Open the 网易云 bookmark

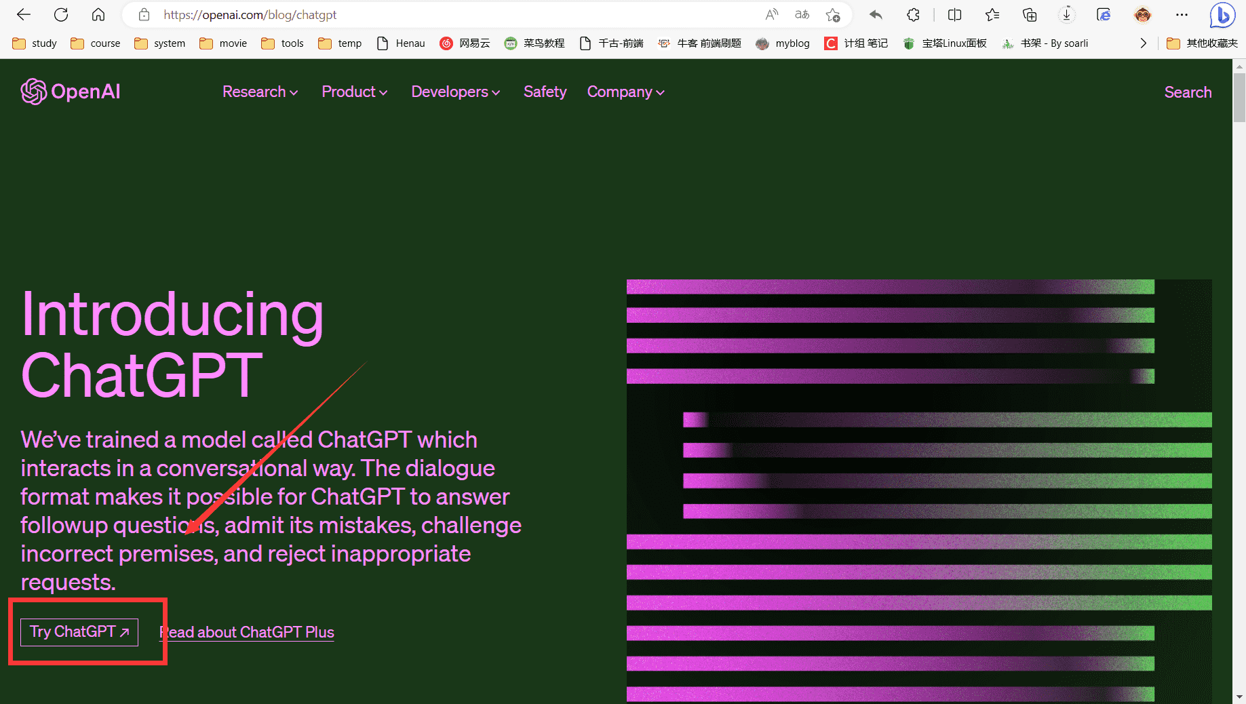tap(465, 43)
